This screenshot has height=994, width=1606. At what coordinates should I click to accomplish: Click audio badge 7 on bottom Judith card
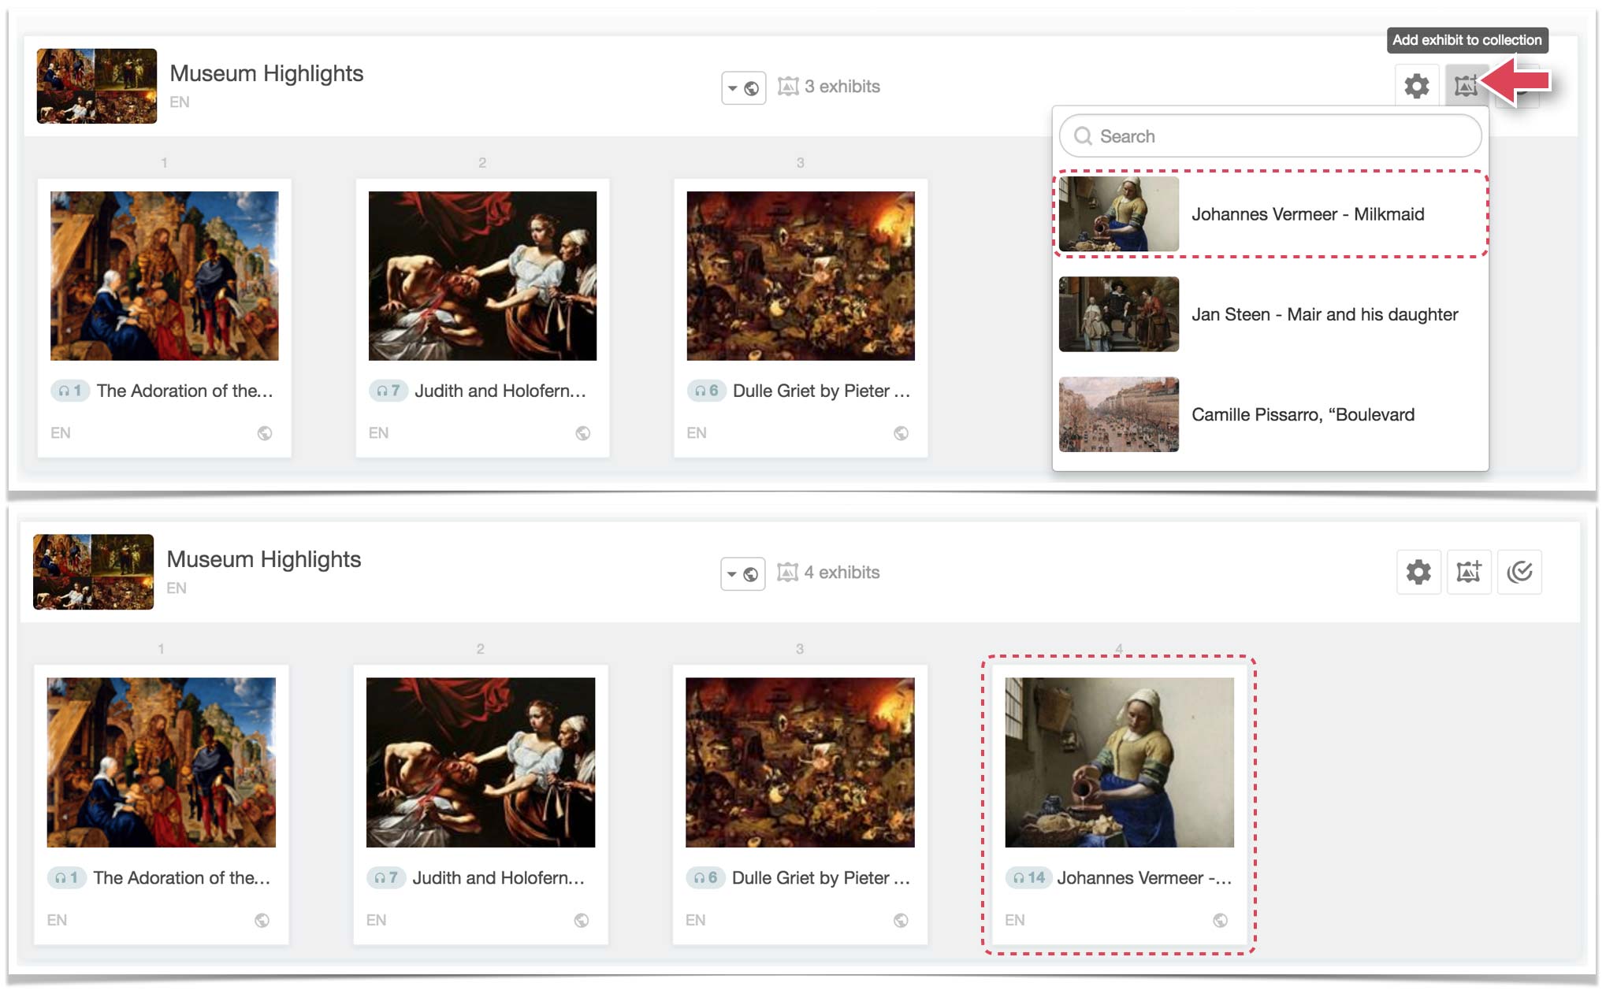click(x=386, y=877)
